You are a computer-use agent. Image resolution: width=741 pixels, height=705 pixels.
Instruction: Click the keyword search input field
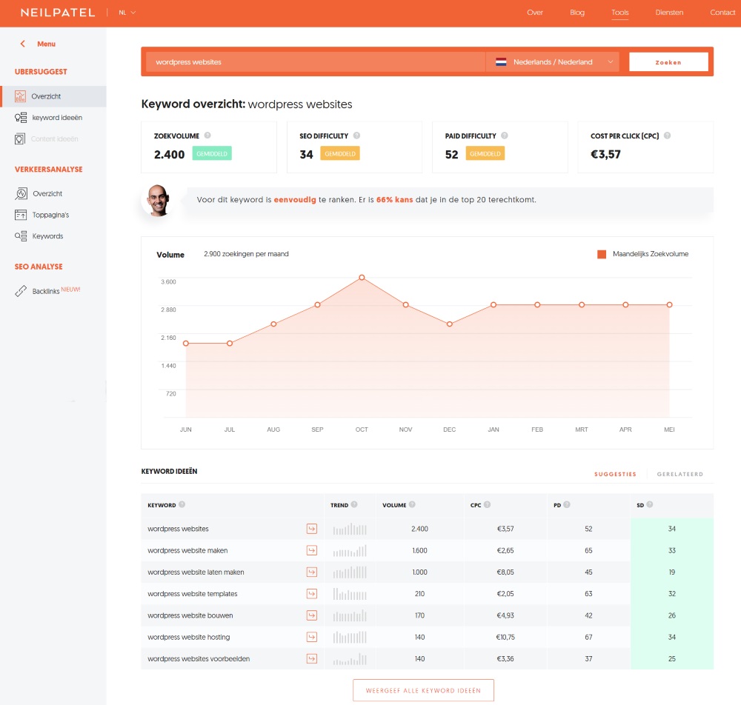click(316, 62)
